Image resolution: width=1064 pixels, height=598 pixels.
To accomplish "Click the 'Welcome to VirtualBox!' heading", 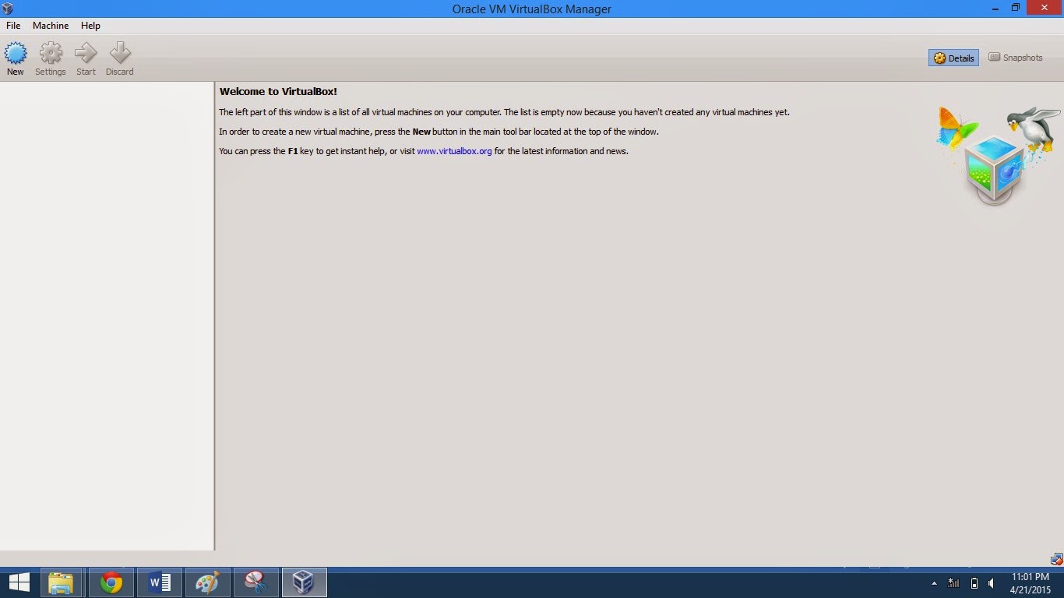I will (x=278, y=91).
